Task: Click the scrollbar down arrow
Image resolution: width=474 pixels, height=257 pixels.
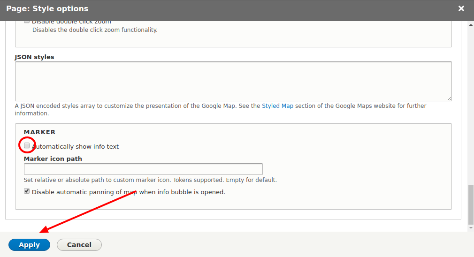Action: (x=471, y=228)
